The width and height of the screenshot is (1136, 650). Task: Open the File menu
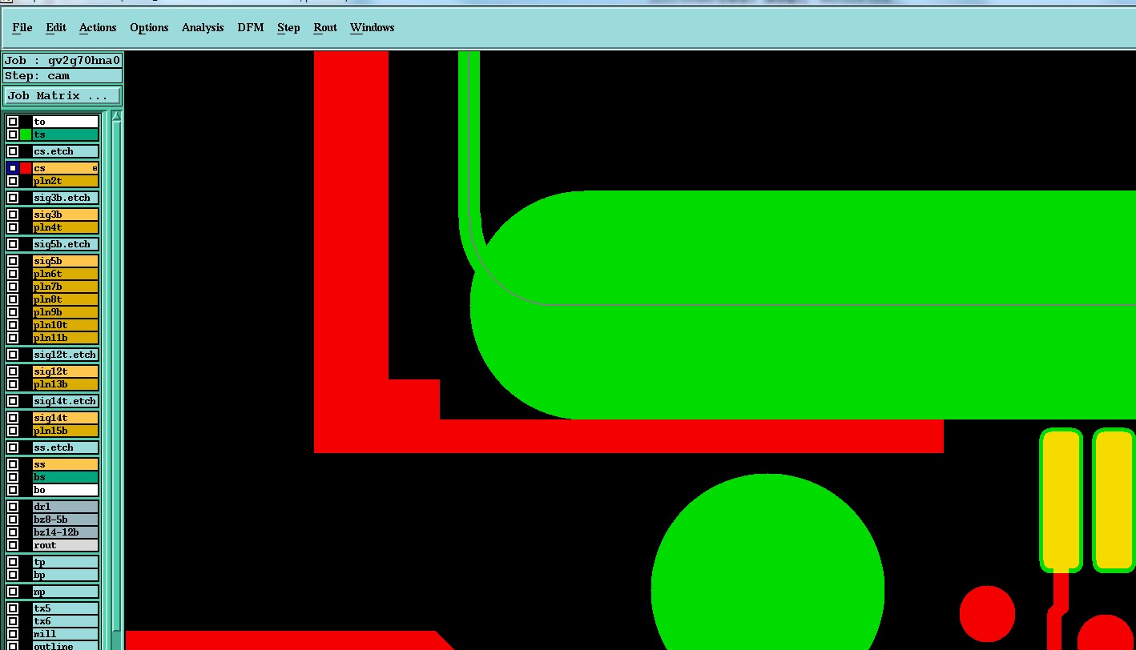pyautogui.click(x=22, y=27)
